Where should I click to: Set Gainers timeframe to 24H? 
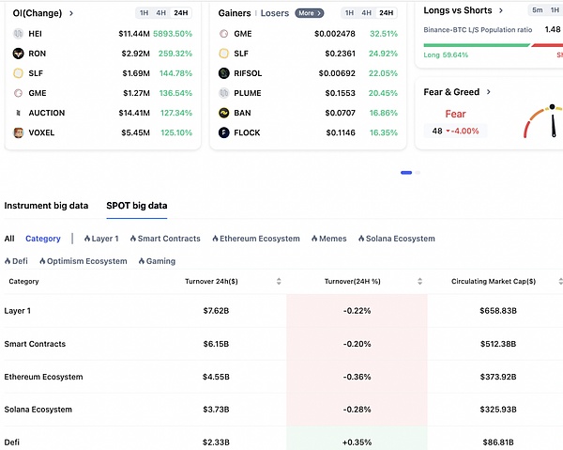tap(387, 13)
